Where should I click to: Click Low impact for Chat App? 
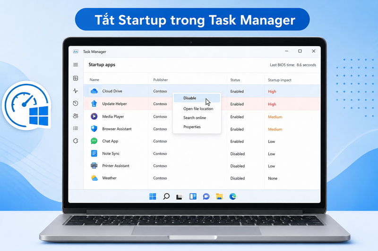271,141
